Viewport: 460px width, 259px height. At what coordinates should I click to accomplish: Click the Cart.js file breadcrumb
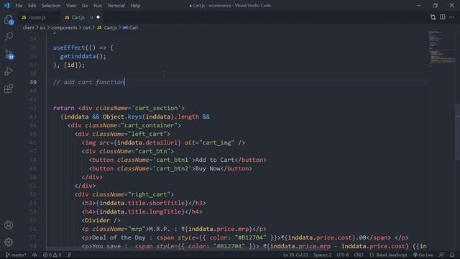(x=107, y=27)
